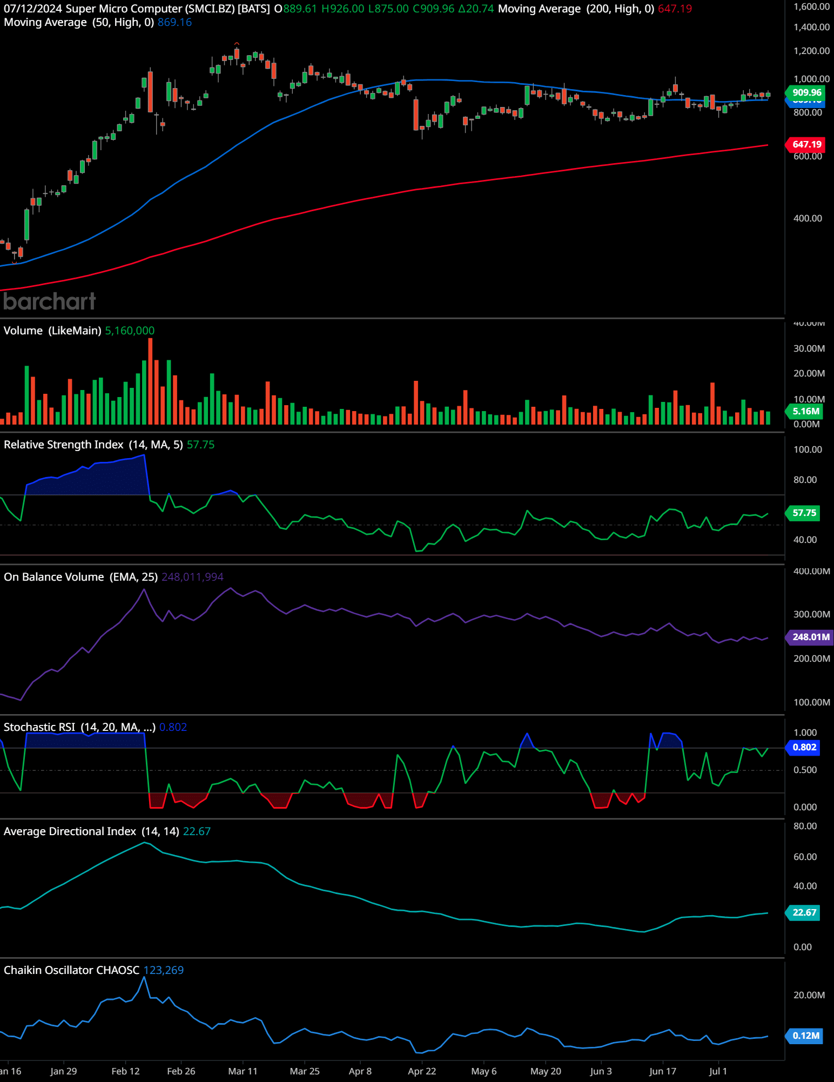Click the Jul 1 date label
This screenshot has width=834, height=1082.
(718, 1071)
